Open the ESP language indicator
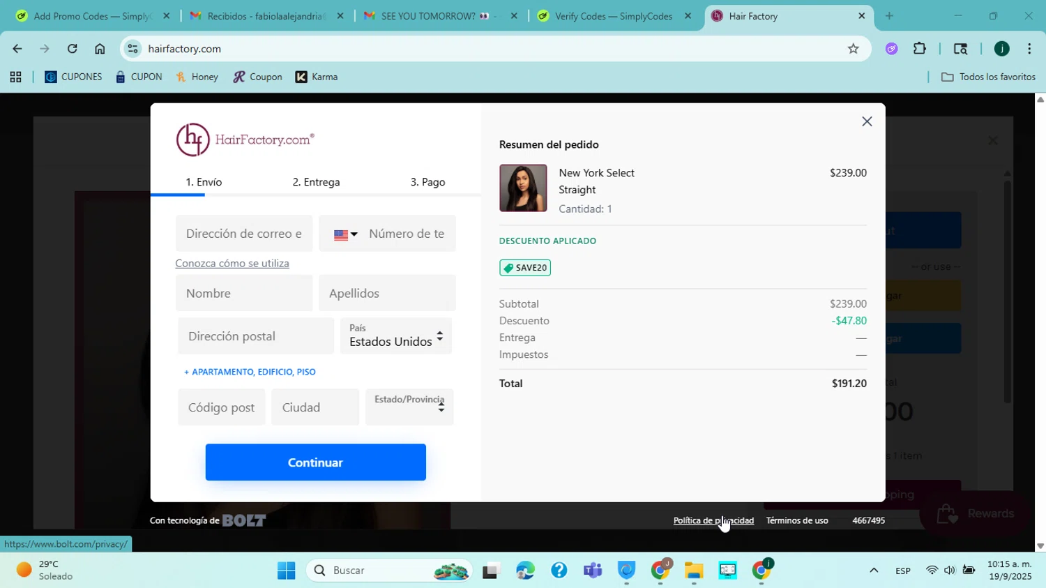Screen dimensions: 1046x588 click(x=903, y=571)
